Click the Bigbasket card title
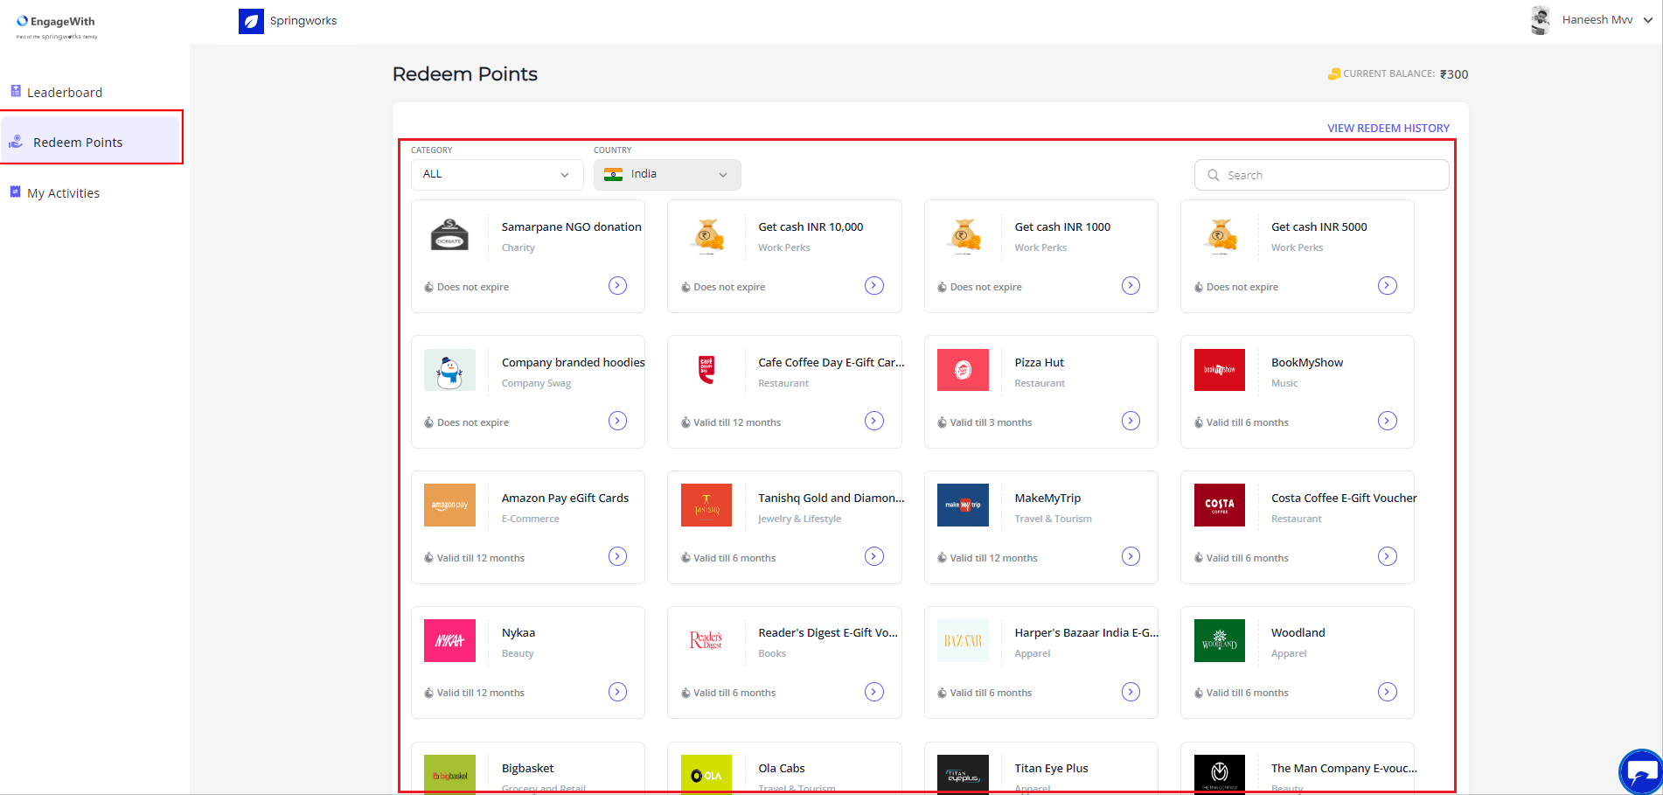The width and height of the screenshot is (1663, 795). pos(527,768)
